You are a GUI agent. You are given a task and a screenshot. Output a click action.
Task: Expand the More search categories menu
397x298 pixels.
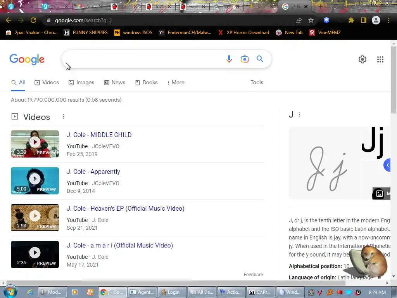(176, 82)
